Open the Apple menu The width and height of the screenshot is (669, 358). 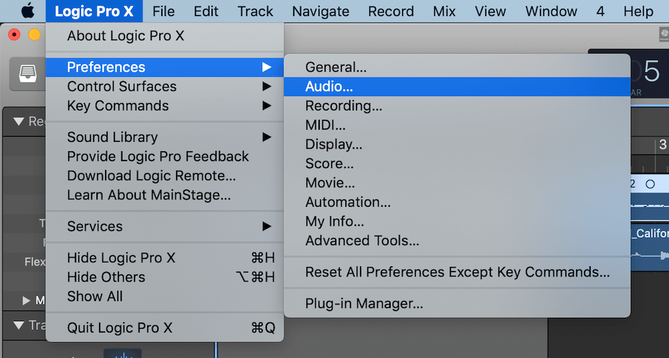tap(27, 11)
